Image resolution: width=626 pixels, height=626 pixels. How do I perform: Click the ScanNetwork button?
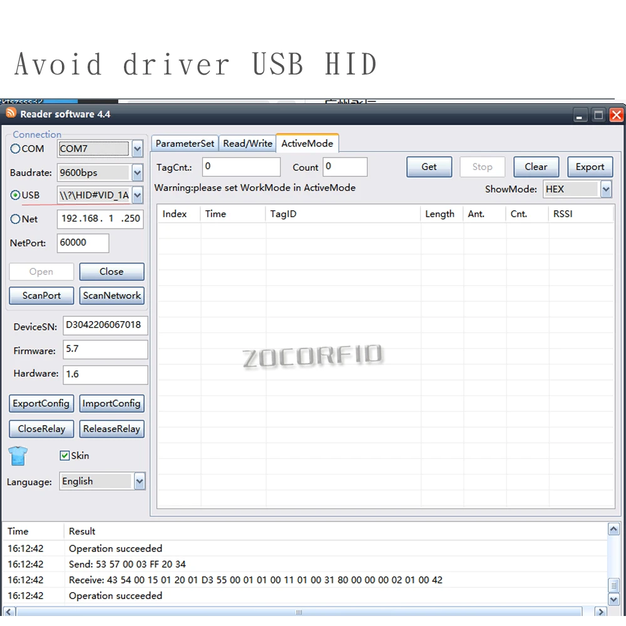[111, 295]
